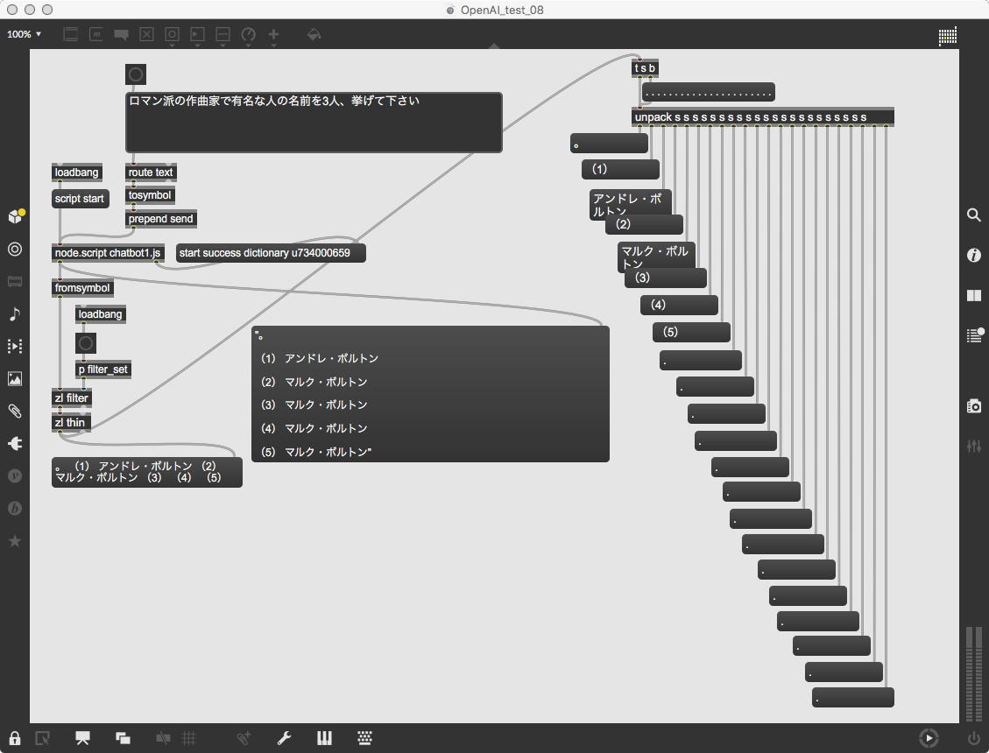
Task: Select the tosymbol object
Action: click(150, 195)
